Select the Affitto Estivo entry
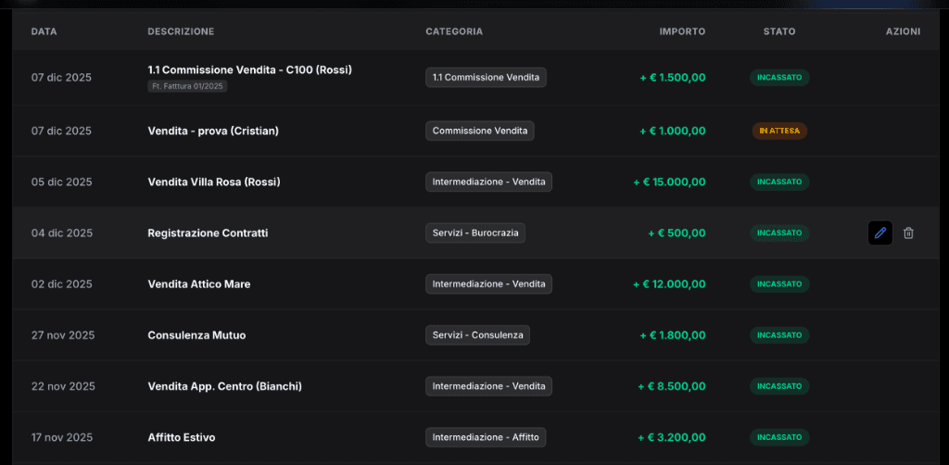This screenshot has width=949, height=465. [x=182, y=437]
